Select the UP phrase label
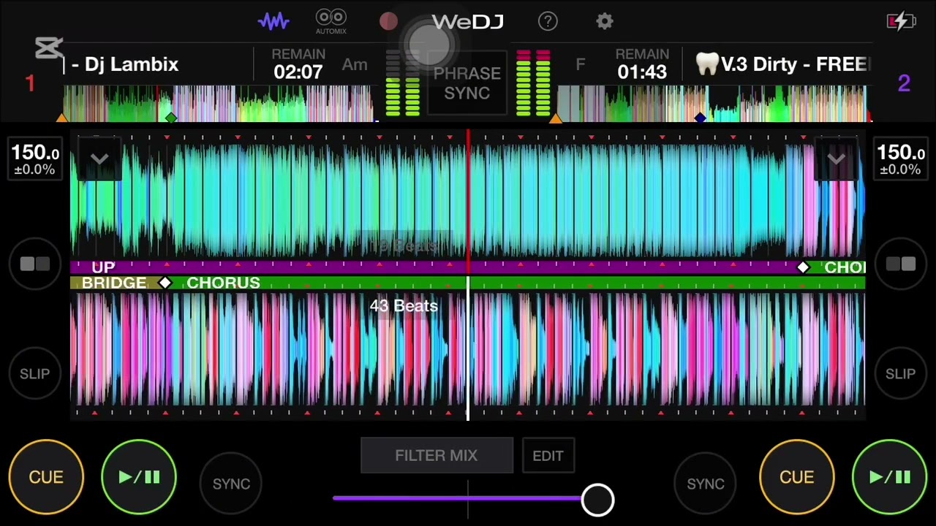Screen dimensions: 936x526 click(103, 267)
